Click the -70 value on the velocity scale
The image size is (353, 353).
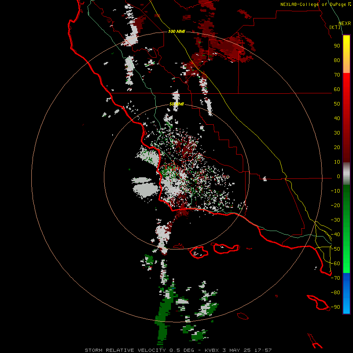tap(335, 278)
